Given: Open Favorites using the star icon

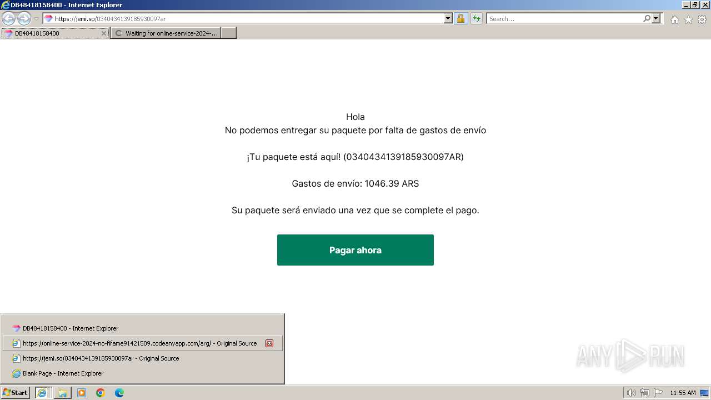Looking at the screenshot, I should point(688,19).
